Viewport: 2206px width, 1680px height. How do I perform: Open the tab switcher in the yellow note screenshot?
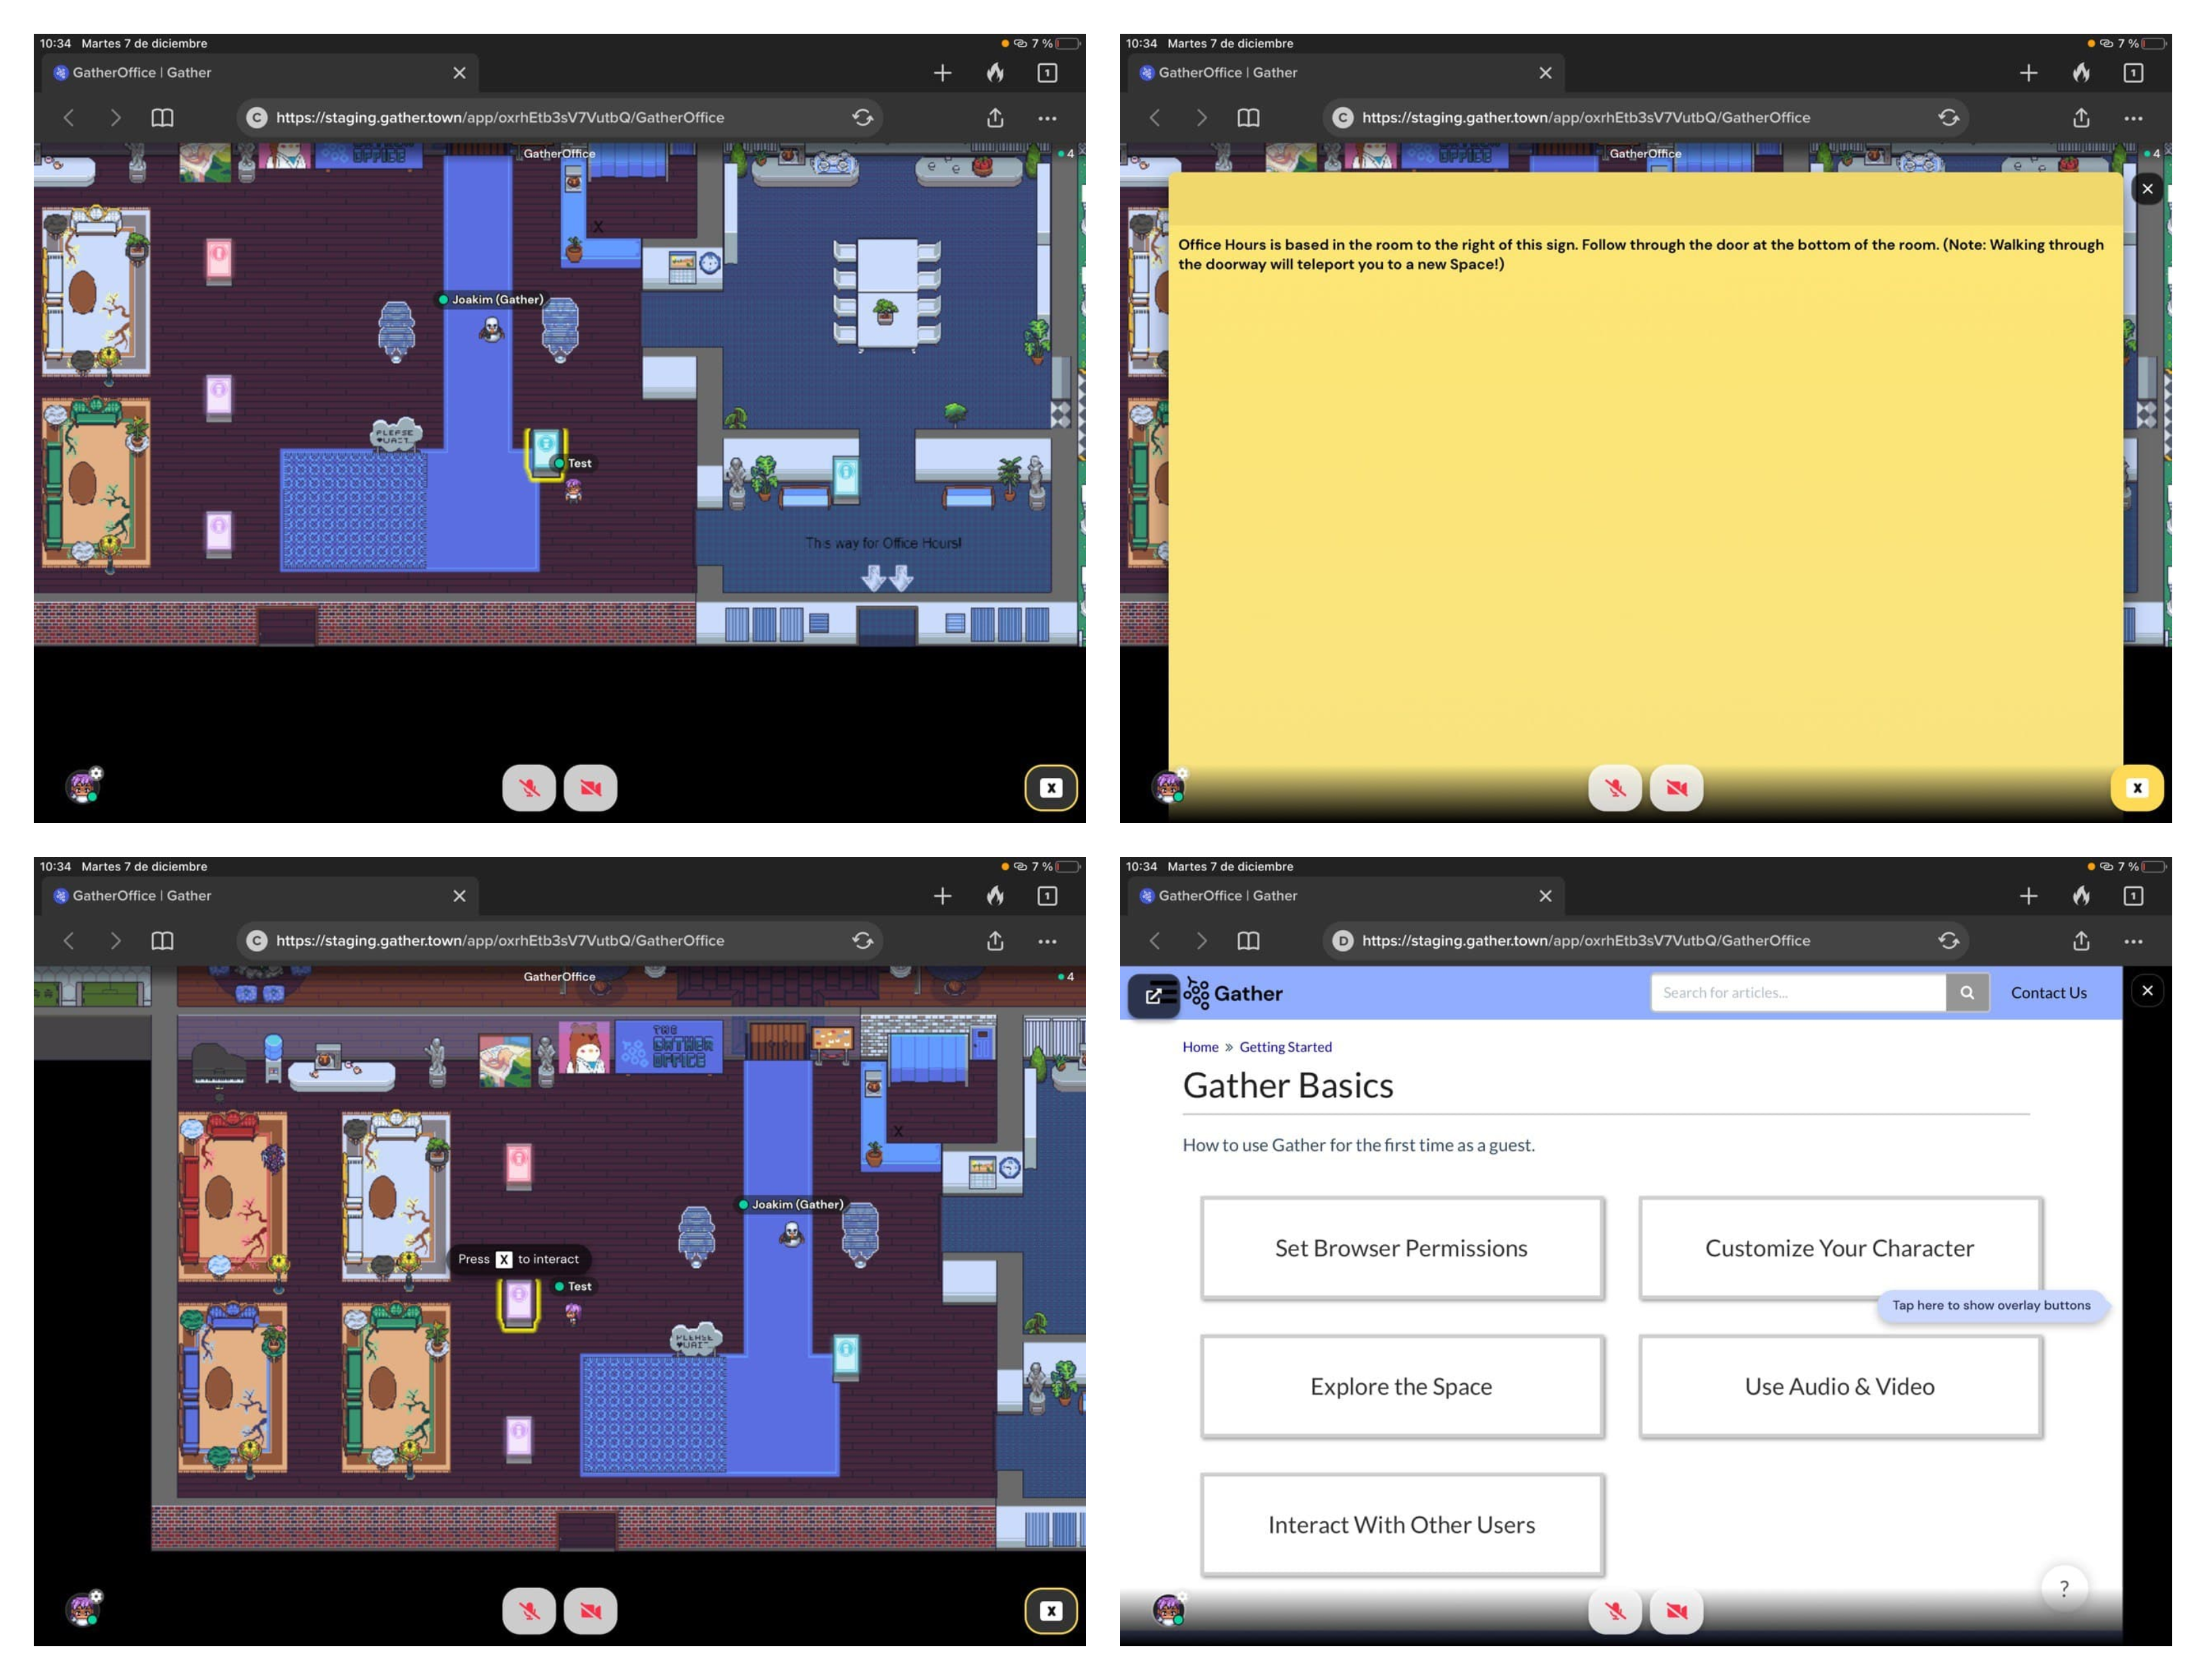(x=2132, y=72)
